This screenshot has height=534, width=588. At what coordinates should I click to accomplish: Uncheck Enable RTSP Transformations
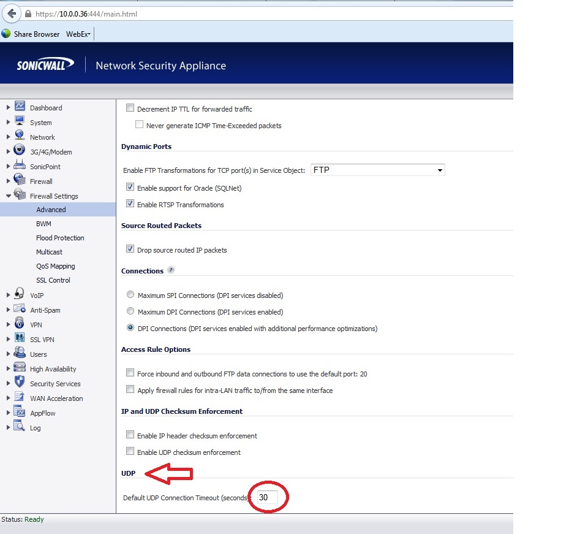coord(130,204)
